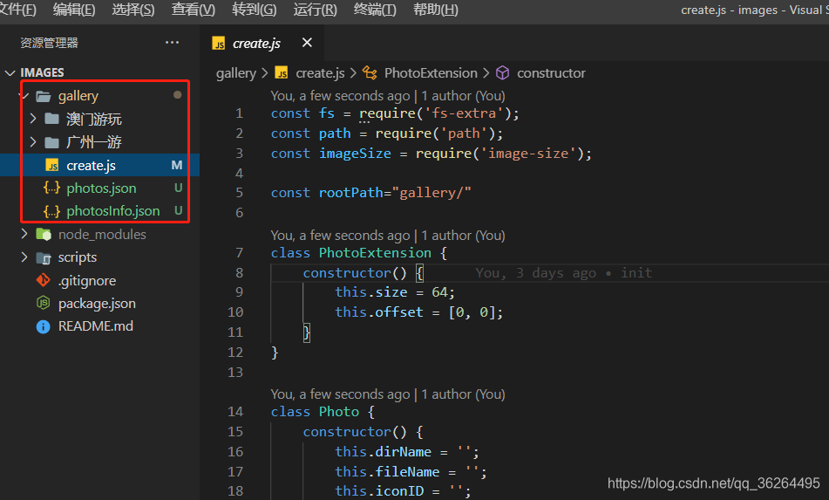The height and width of the screenshot is (500, 829).
Task: Click the class symbol icon in breadcrumb
Action: [370, 73]
